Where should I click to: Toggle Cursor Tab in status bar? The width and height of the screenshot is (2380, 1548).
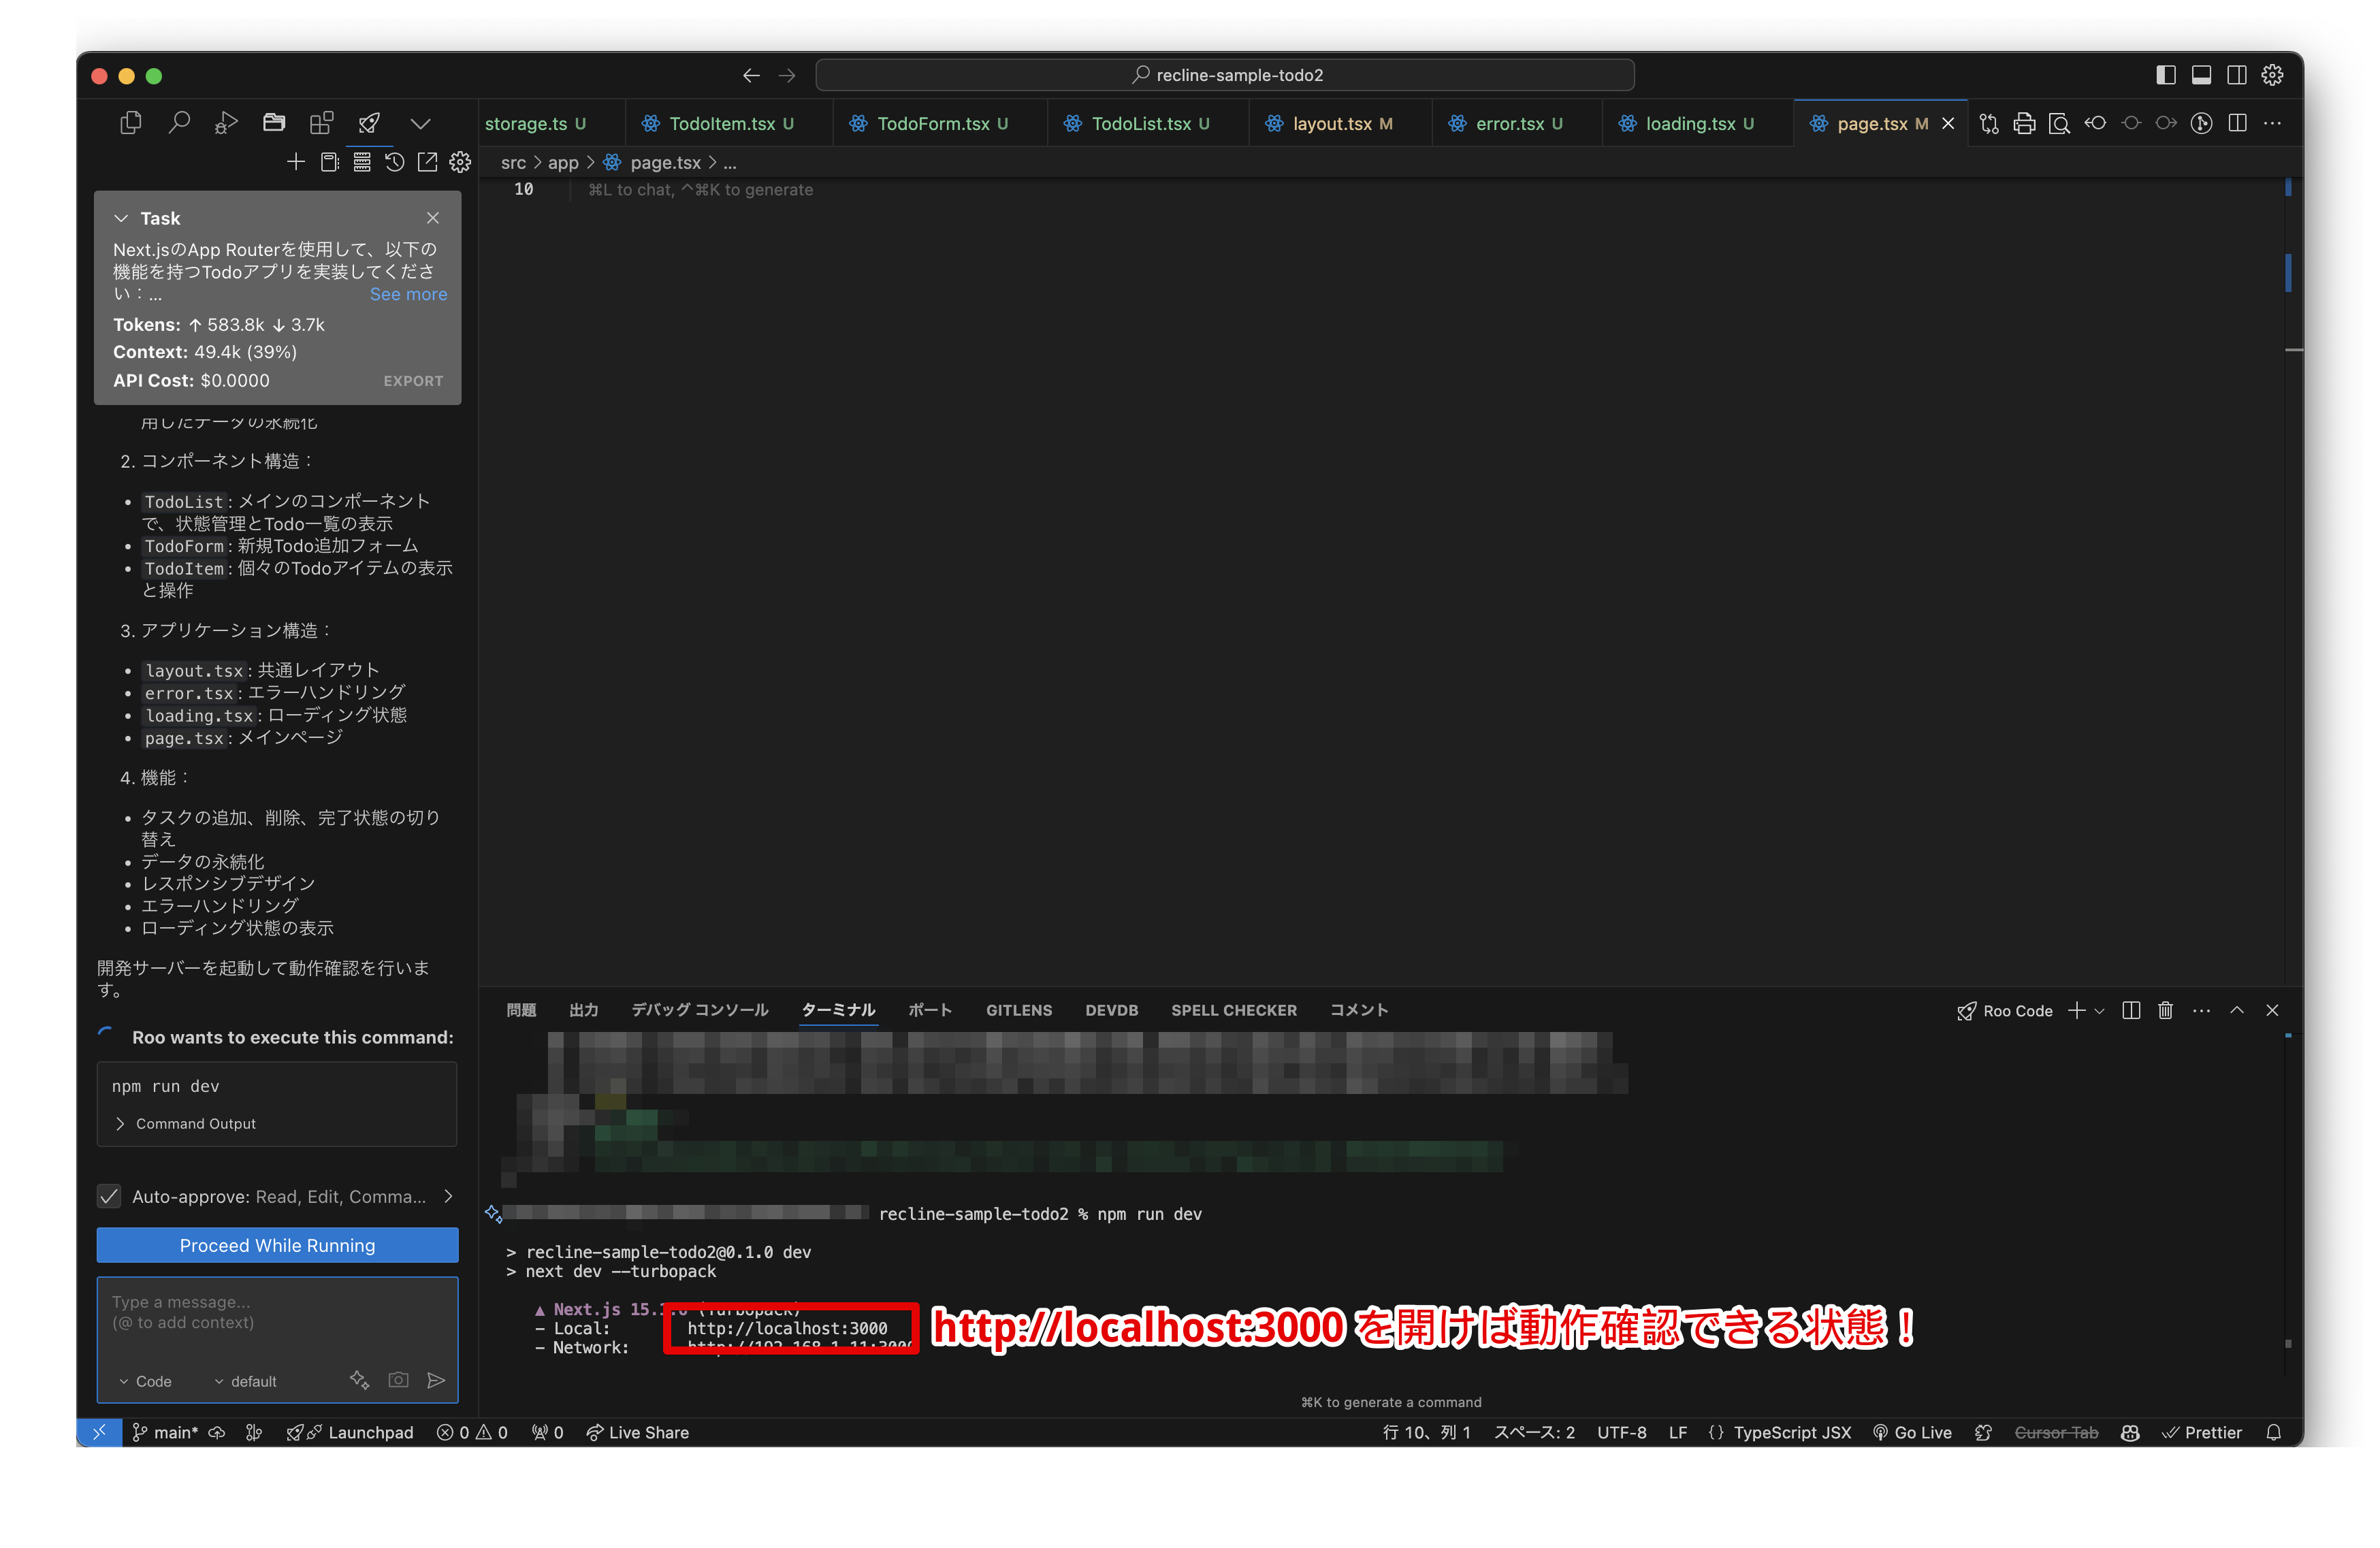pyautogui.click(x=2056, y=1432)
